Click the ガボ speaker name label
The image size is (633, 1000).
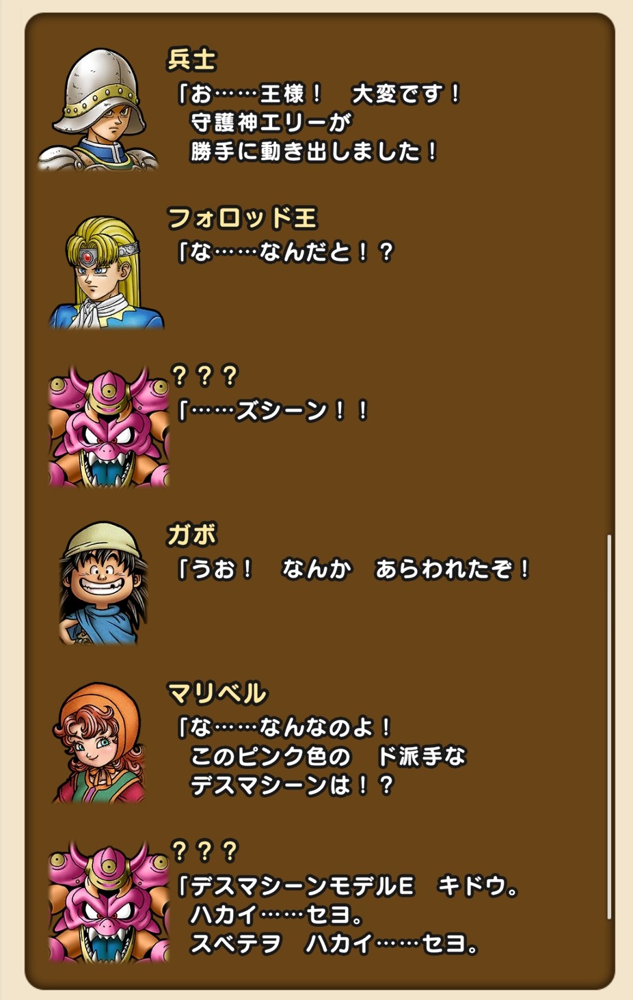(192, 535)
